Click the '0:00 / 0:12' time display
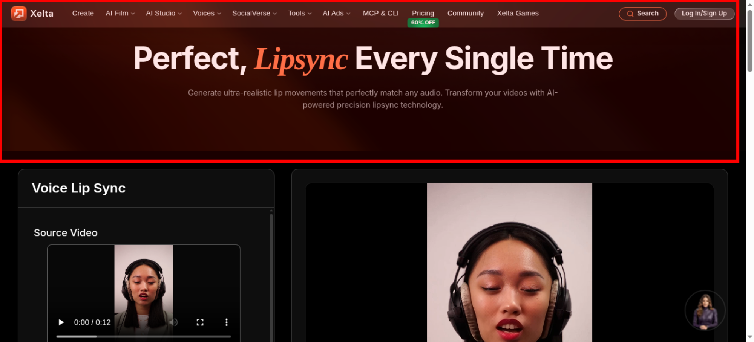The height and width of the screenshot is (342, 754). tap(92, 322)
